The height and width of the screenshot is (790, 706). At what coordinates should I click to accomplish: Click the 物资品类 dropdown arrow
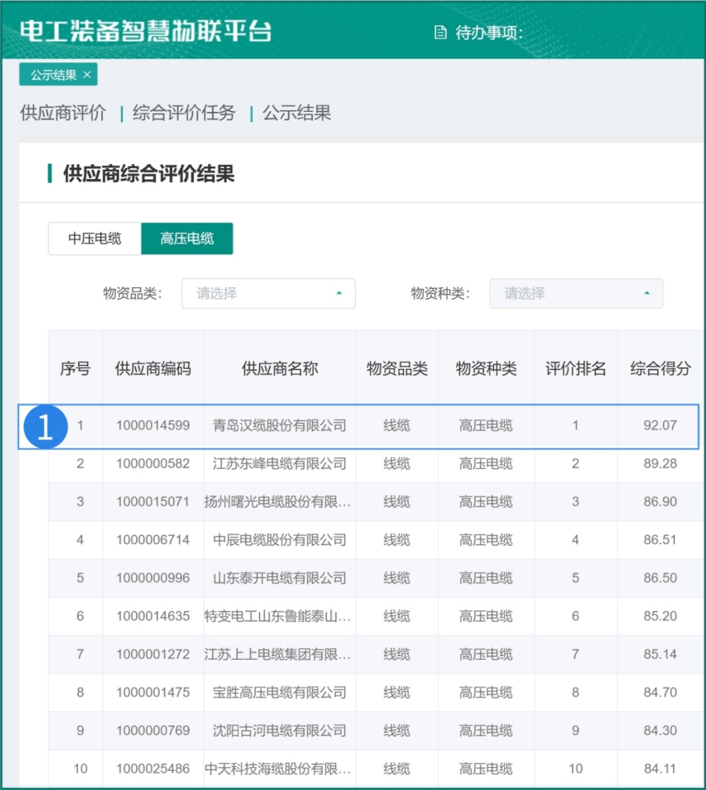click(339, 293)
